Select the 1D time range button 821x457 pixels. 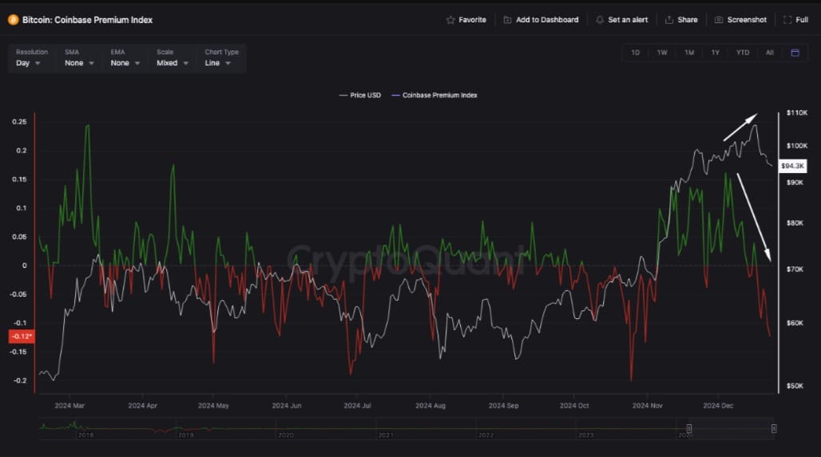[x=636, y=53]
